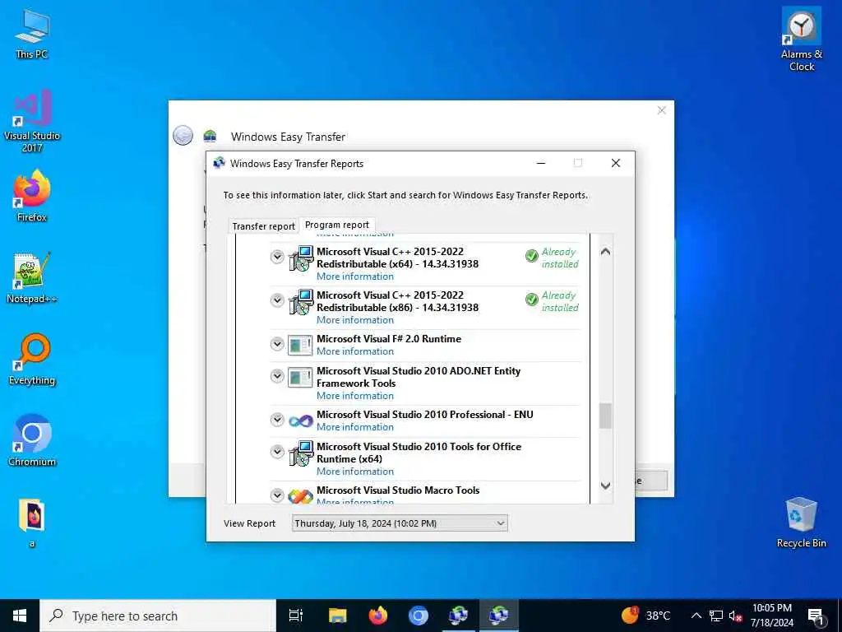Screen dimensions: 842x632
Task: Expand Visual C++ 2015-2022 x64 entry details
Action: [x=277, y=257]
